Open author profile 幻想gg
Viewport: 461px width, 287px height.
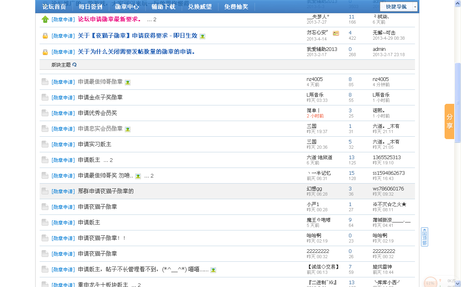pos(314,188)
